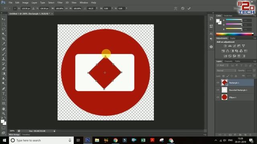Toggle the reference point location grid
Screen dimensions: 257x144
[x=15, y=8]
